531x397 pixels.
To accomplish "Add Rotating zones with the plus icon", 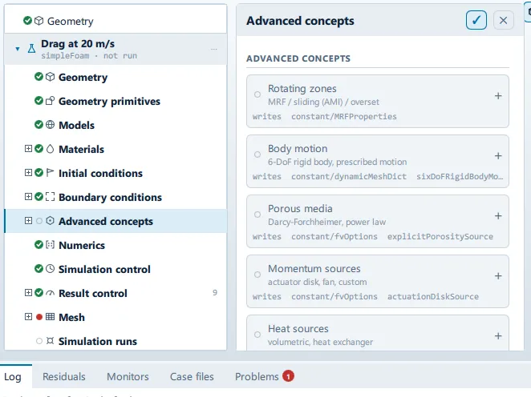I will pos(498,96).
